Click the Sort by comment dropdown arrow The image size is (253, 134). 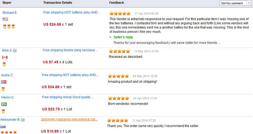pyautogui.click(x=249, y=3)
